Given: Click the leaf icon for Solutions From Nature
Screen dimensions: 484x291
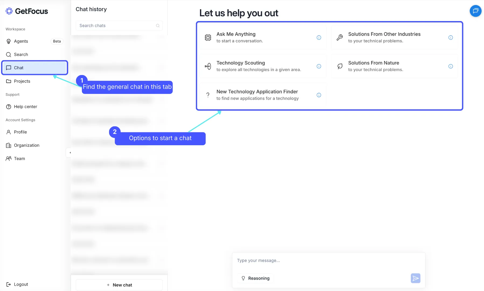Looking at the screenshot, I should click(x=340, y=66).
